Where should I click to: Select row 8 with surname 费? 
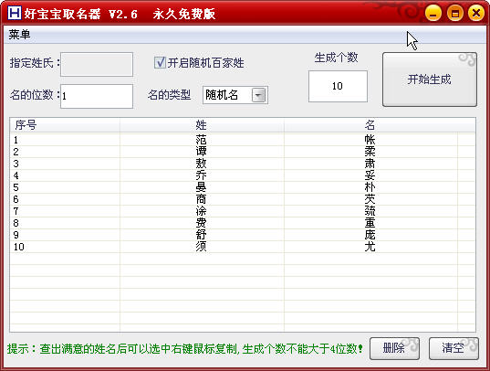click(243, 223)
